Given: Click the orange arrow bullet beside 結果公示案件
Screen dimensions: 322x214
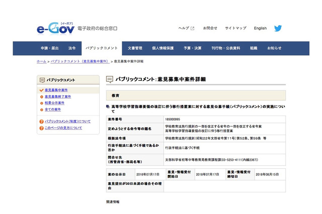Looking at the screenshot, I should [x=41, y=103].
